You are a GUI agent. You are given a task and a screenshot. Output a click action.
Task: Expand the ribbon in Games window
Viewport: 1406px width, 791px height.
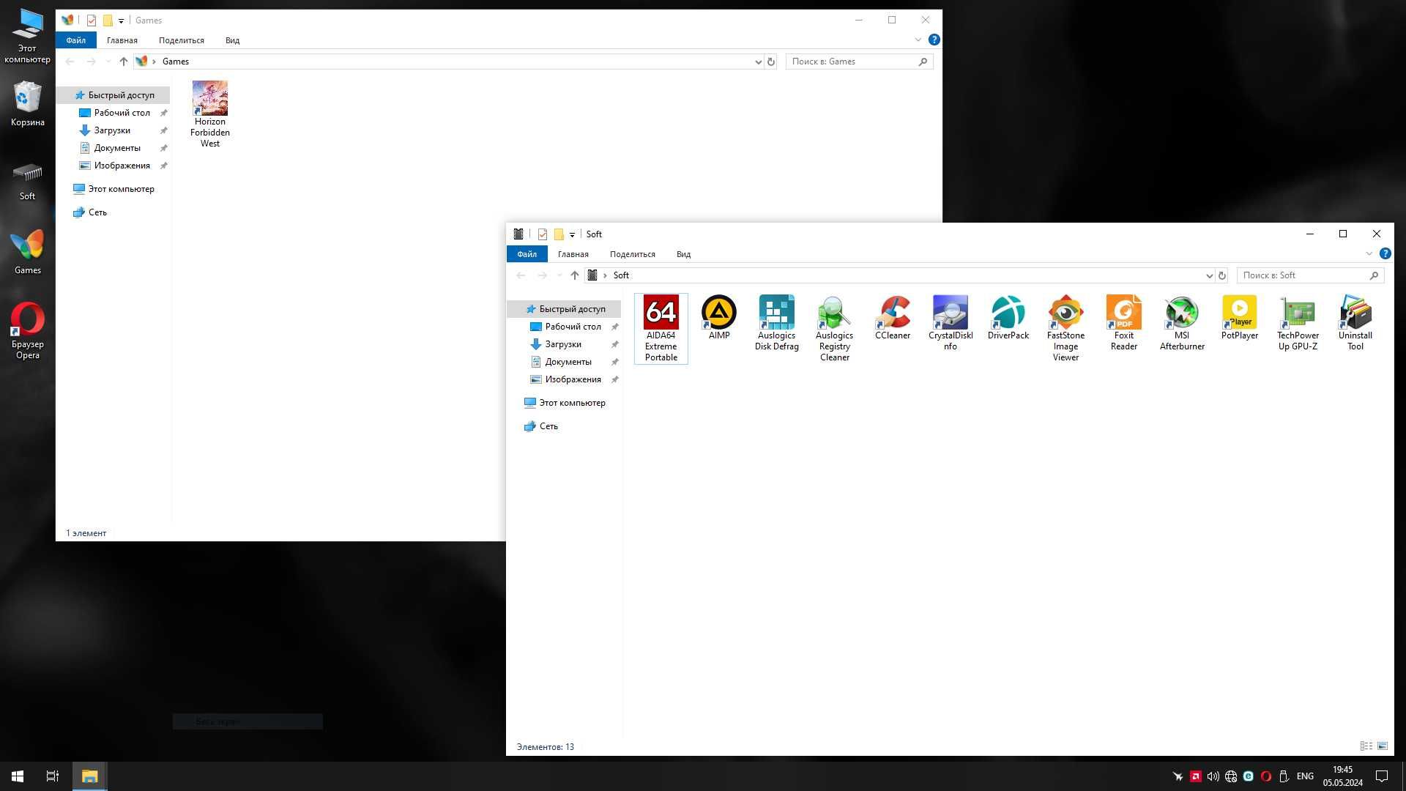pos(918,40)
